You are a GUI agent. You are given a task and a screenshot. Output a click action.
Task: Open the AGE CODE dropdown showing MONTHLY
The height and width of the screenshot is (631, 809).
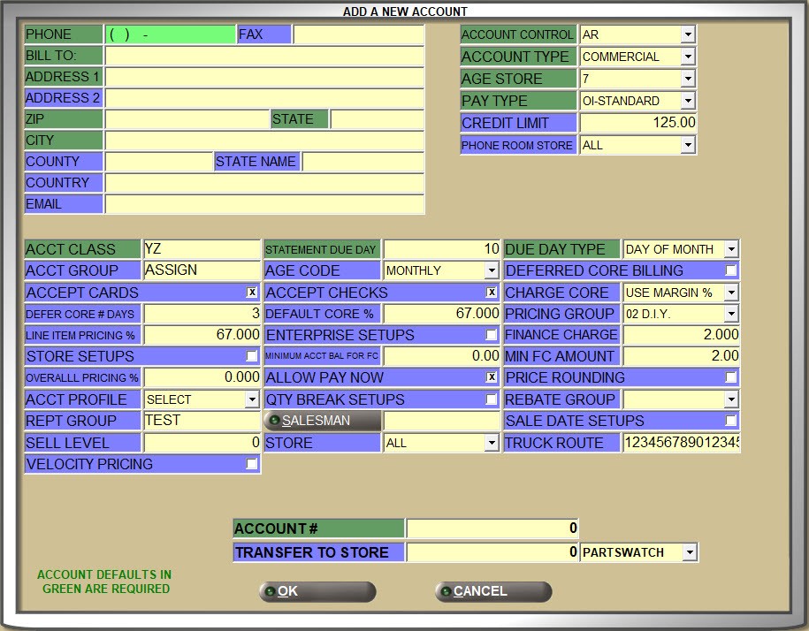[x=492, y=270]
